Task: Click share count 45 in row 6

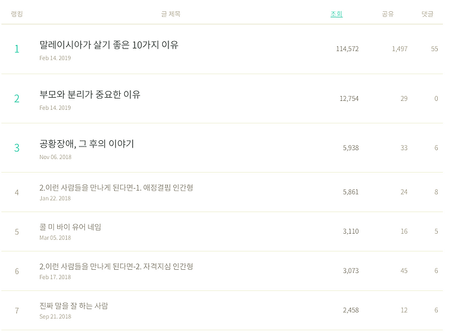Action: 404,270
